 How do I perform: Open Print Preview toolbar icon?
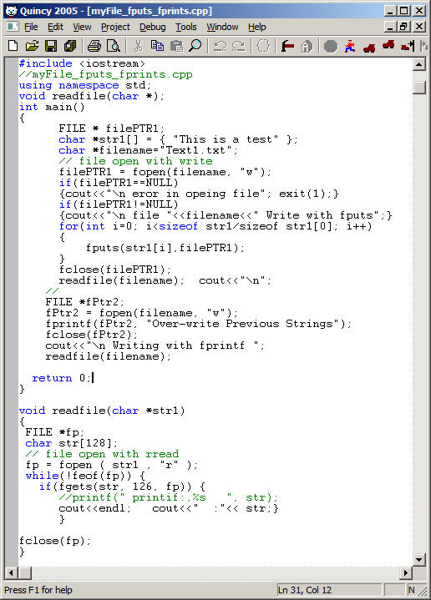pos(114,46)
